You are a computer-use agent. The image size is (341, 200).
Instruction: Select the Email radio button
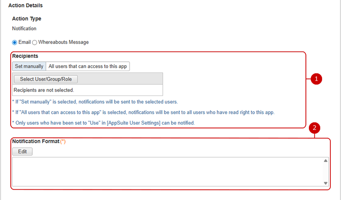(x=15, y=42)
